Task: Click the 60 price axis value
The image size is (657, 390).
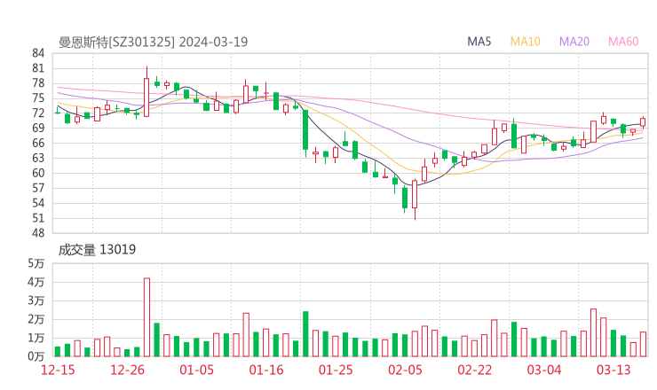Action: pyautogui.click(x=38, y=173)
